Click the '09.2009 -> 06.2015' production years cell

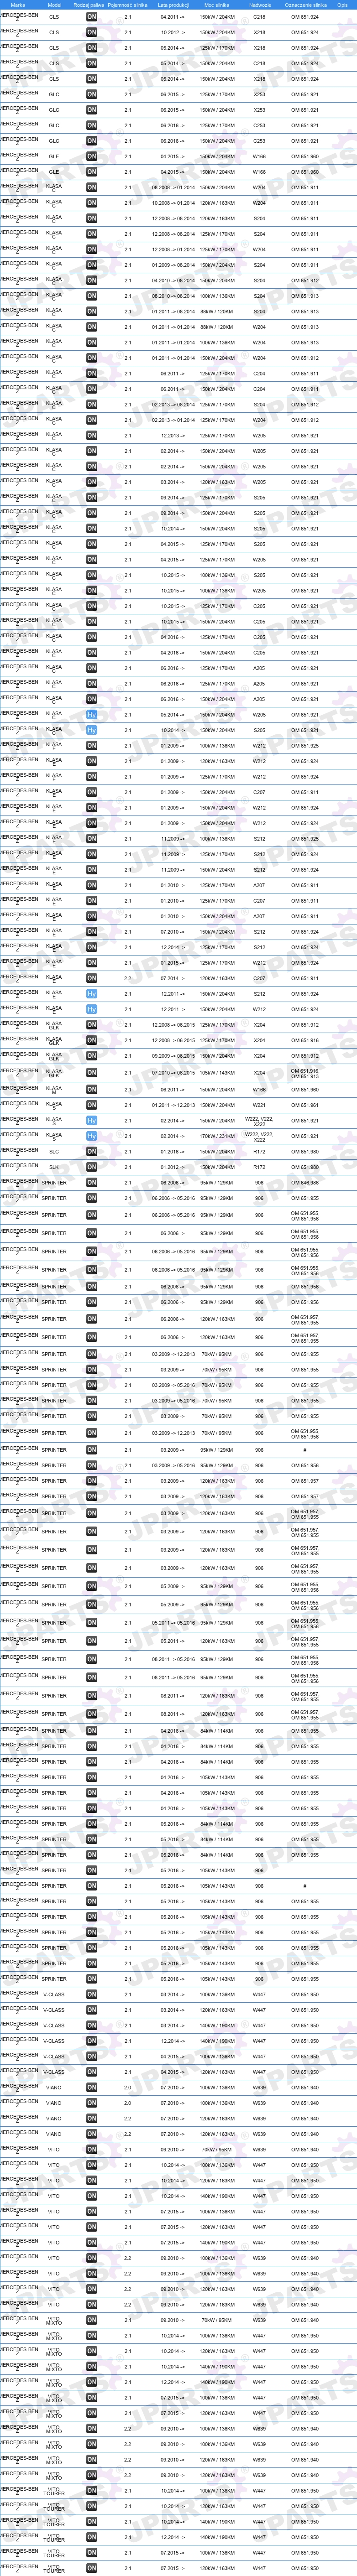[174, 1056]
